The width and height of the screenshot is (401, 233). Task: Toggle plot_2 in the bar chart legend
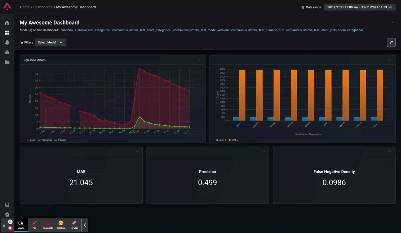pos(233,140)
